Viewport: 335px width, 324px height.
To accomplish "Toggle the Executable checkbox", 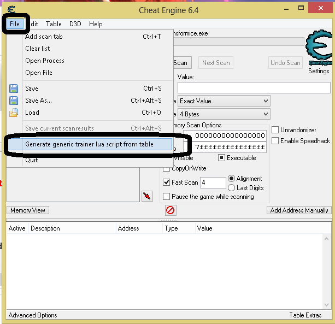I will point(221,157).
